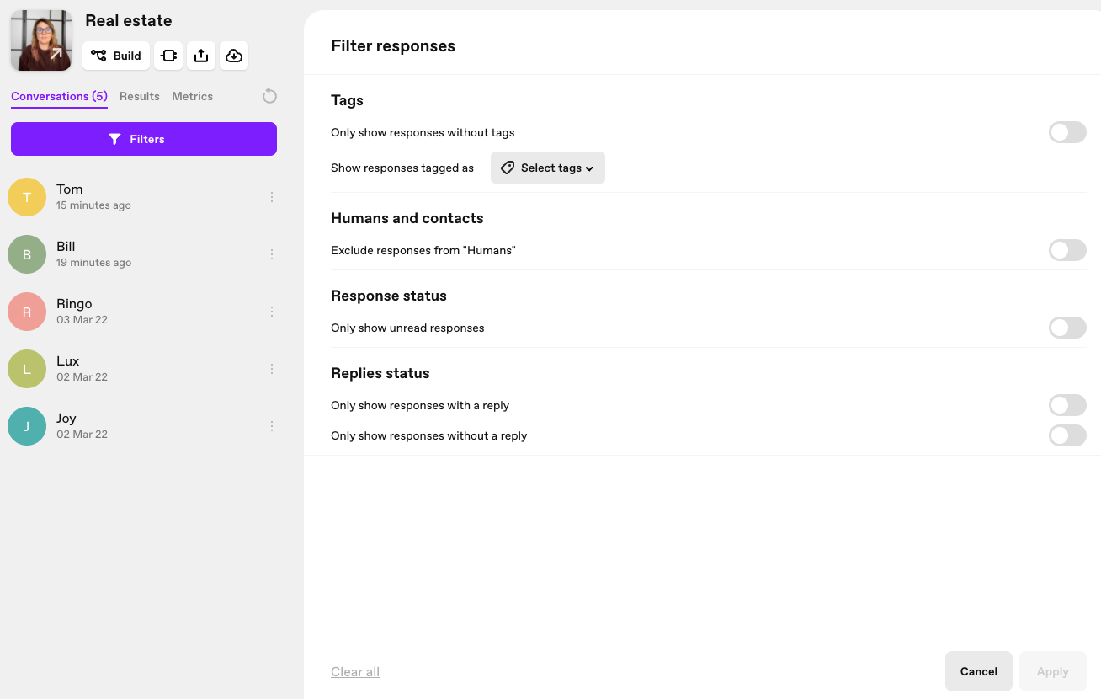
Task: Open the three-dot menu for Tom
Action: click(272, 197)
